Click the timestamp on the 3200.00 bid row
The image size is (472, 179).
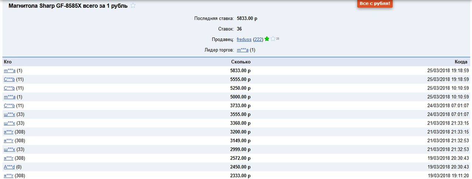point(448,132)
